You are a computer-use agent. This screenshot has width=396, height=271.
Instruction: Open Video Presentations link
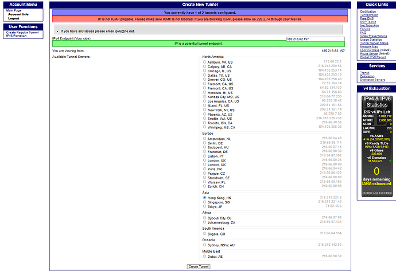[x=373, y=36]
